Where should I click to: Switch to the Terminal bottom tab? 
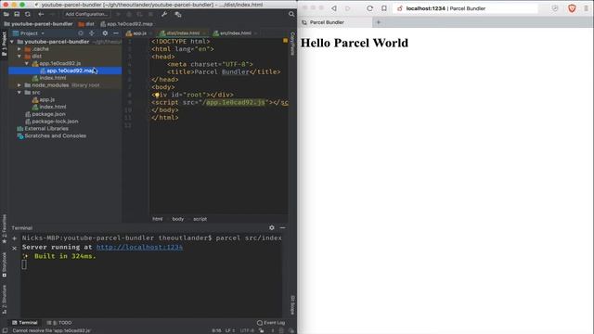click(25, 323)
